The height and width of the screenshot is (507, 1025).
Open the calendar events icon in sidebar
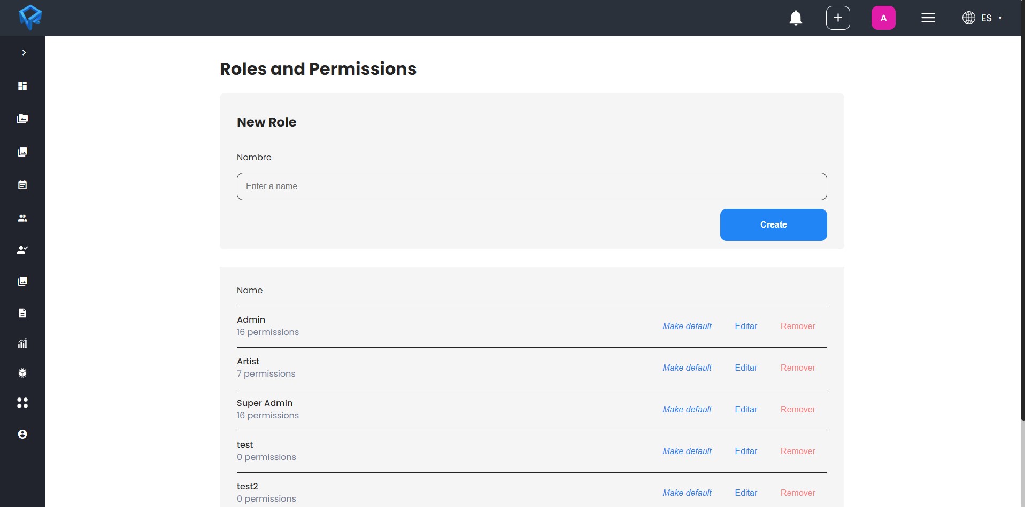[22, 185]
